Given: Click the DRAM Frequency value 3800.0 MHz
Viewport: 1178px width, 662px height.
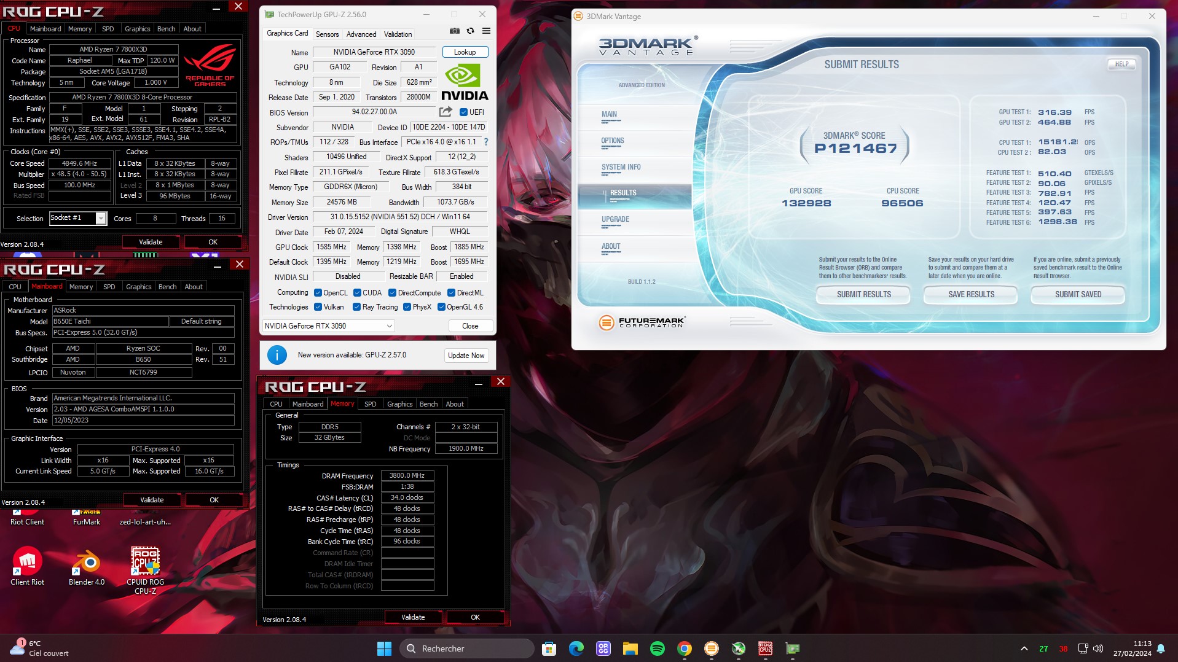Looking at the screenshot, I should coord(407,475).
